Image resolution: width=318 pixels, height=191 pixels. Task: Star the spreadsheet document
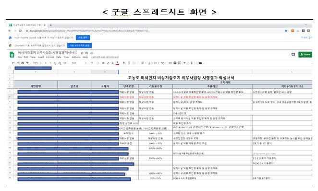coord(82,53)
